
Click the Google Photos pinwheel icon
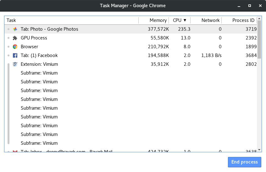coord(15,29)
